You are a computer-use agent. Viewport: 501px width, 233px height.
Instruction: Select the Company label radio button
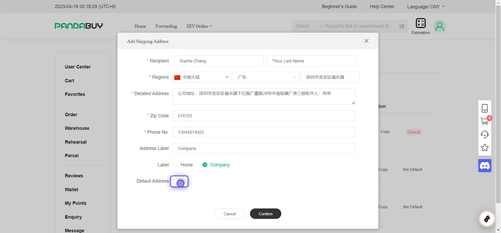(x=205, y=165)
